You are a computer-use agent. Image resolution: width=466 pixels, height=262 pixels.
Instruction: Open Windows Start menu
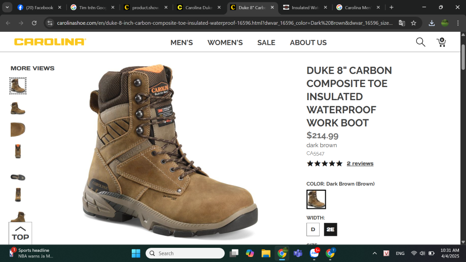tap(136, 253)
